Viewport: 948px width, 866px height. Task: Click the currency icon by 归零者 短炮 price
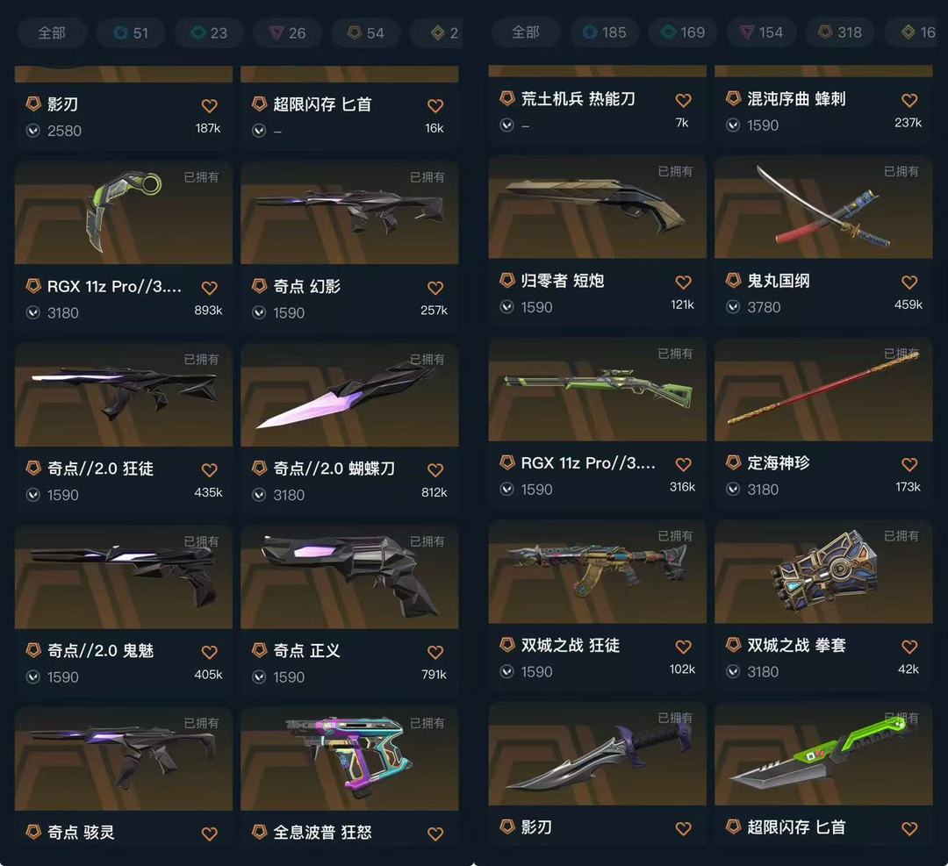(x=506, y=307)
